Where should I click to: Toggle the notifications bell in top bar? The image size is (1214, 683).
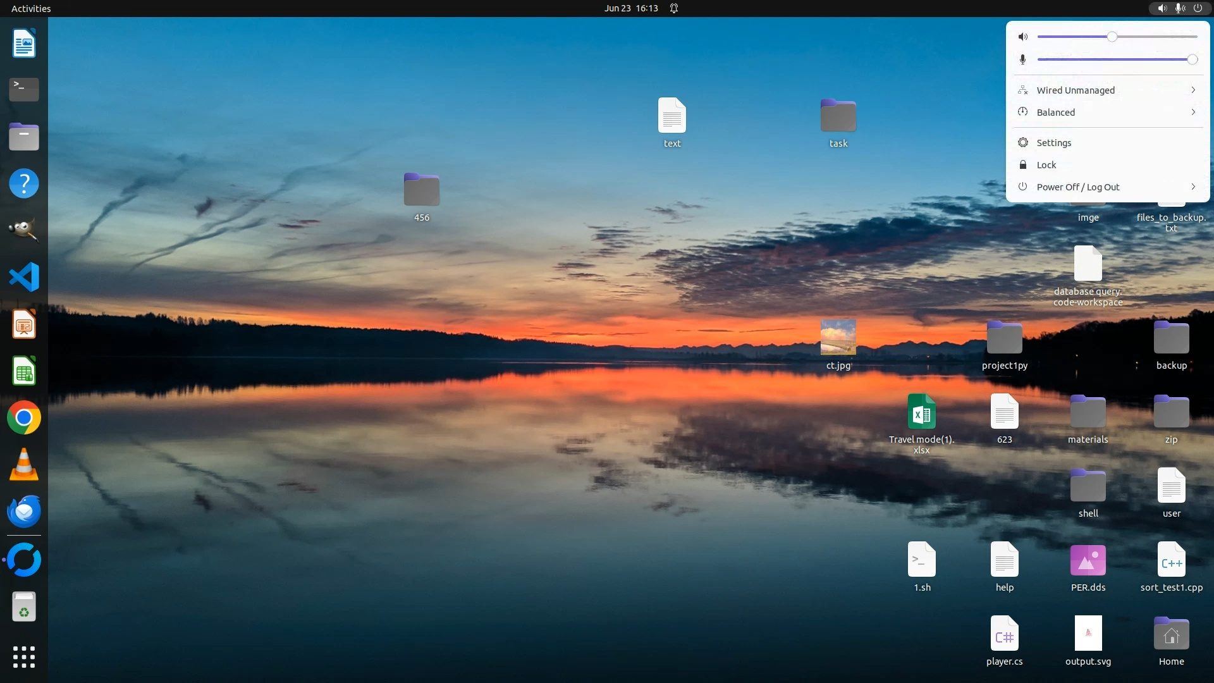click(x=674, y=8)
